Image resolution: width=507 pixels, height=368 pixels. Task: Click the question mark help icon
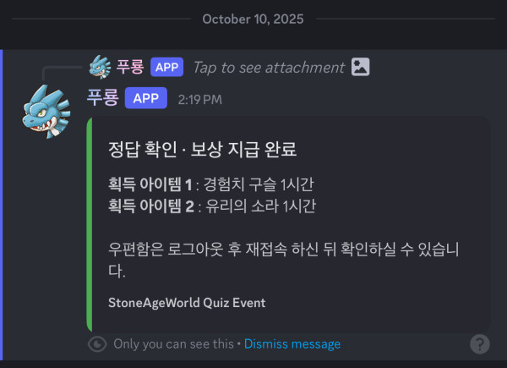click(x=480, y=344)
